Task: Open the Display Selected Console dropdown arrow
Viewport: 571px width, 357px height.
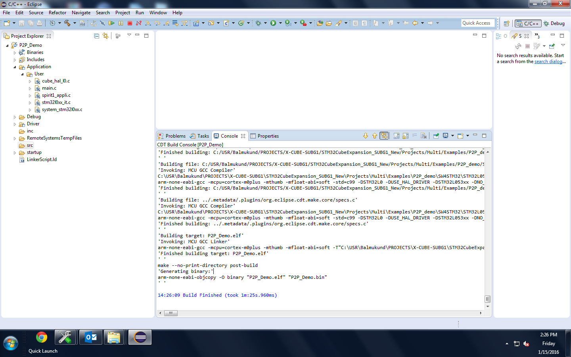Action: pos(452,136)
